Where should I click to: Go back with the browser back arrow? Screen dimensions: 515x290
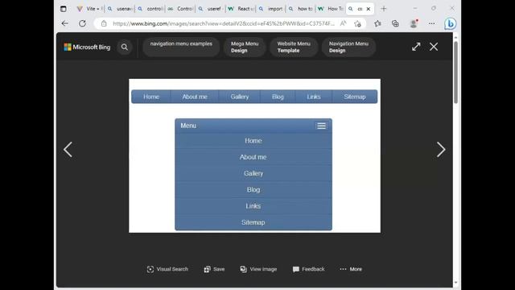[64, 23]
